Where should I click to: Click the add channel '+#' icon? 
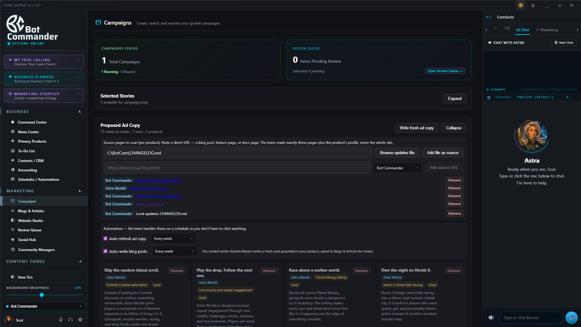pyautogui.click(x=507, y=28)
